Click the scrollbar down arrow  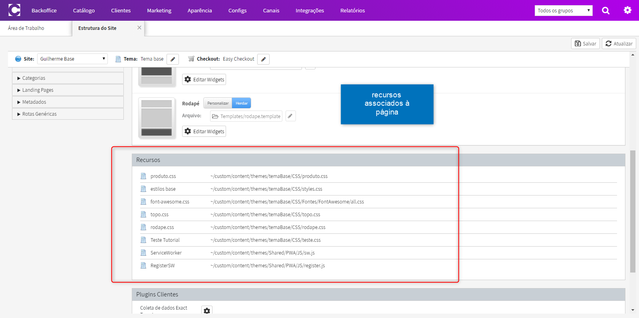click(x=633, y=310)
